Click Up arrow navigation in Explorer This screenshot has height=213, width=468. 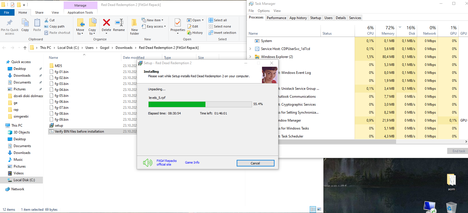point(25,48)
